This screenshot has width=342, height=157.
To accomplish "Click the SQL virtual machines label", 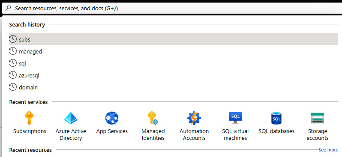I will click(235, 135).
